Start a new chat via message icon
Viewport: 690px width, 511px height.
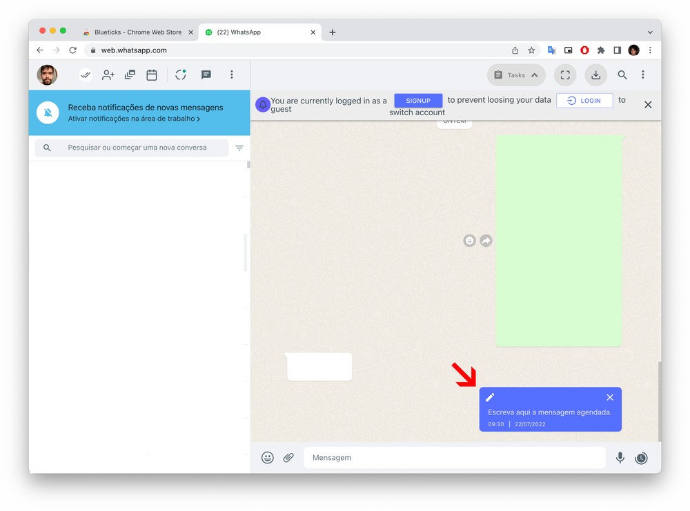(x=206, y=75)
